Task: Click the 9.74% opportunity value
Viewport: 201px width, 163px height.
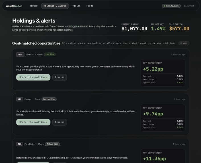Action: point(180,127)
